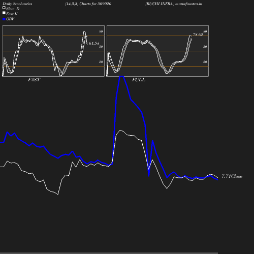Click the 50 axis label in FULL chart
254x254 pixels.
tap(205, 47)
